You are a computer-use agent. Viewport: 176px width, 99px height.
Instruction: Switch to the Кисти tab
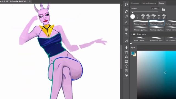click(x=161, y=3)
